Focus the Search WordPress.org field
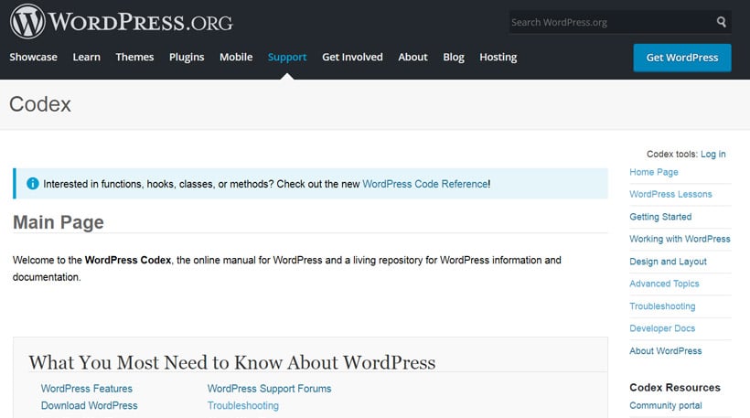 click(620, 22)
